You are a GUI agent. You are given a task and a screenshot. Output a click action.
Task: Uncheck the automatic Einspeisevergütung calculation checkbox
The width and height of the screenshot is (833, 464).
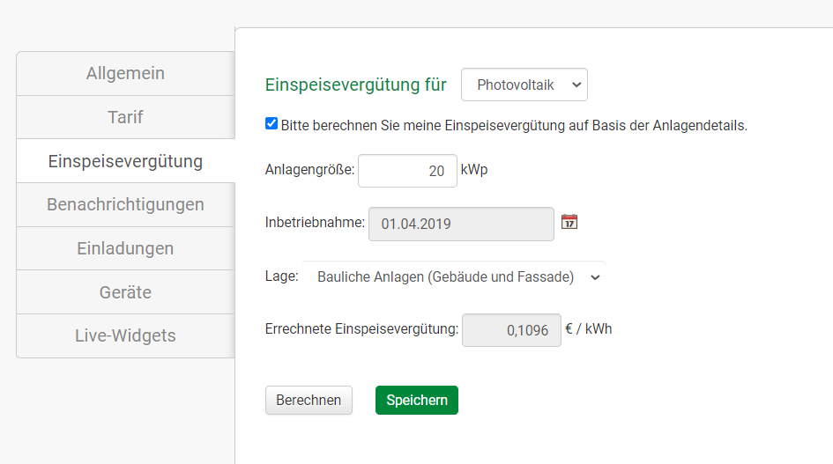click(271, 124)
